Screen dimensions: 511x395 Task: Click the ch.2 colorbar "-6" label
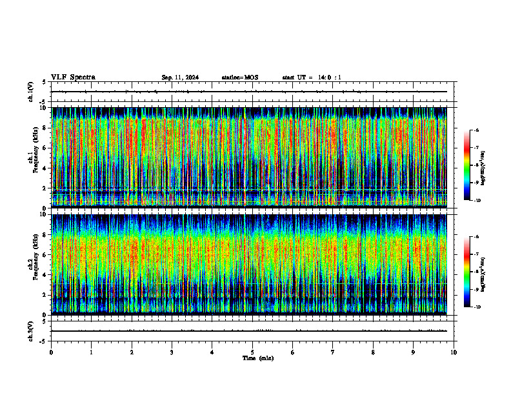click(476, 237)
